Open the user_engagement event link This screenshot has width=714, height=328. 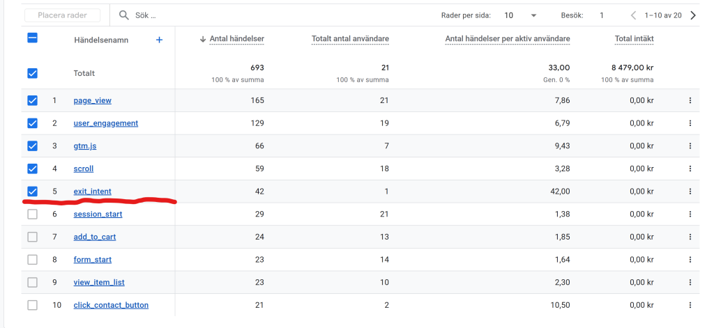coord(106,123)
